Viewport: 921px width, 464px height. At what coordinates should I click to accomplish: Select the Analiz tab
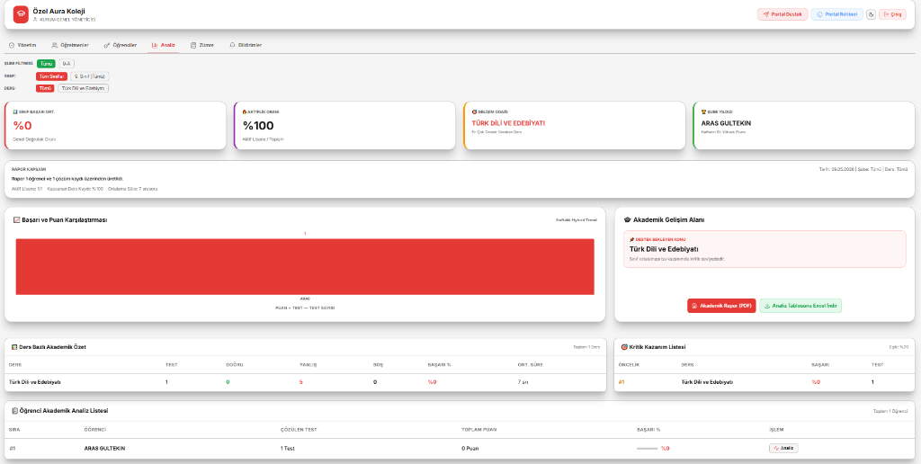coord(163,45)
